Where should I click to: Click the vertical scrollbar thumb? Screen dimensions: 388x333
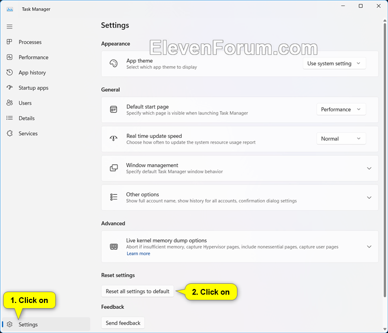[x=385, y=160]
